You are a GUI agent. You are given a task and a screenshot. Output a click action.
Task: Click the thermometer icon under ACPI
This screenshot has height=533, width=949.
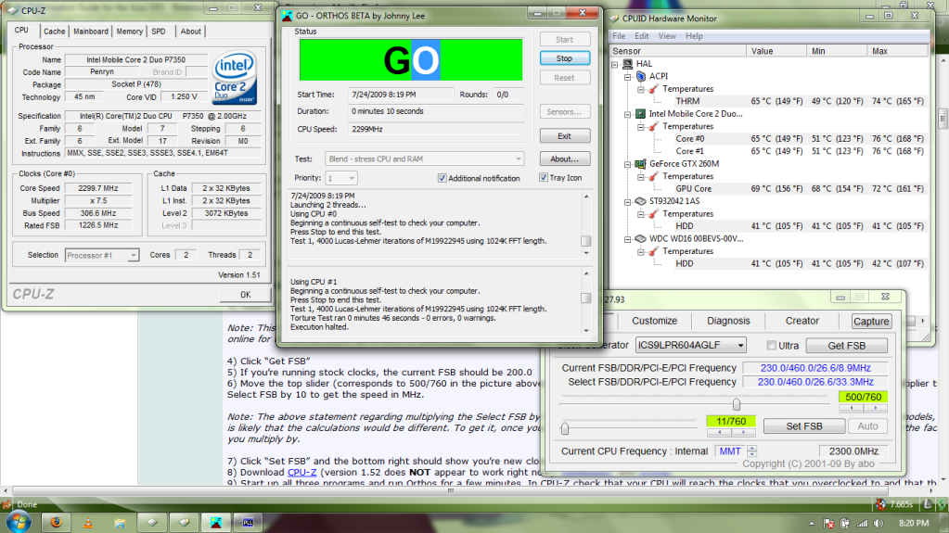(x=654, y=89)
